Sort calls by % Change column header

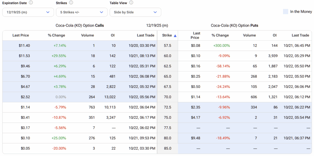pyautogui.click(x=56, y=35)
